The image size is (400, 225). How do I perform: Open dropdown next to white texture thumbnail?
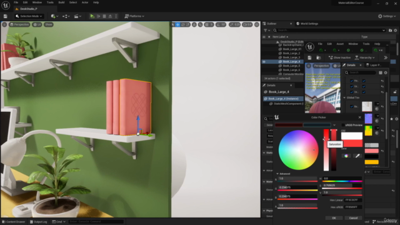(x=377, y=104)
